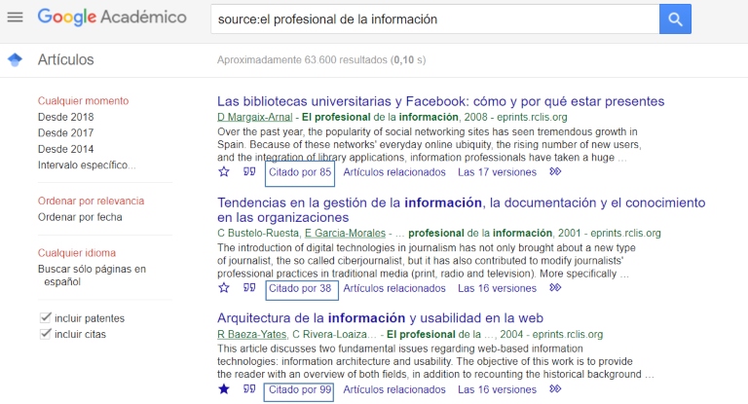Click the Aproximadamente 63.600 resultados text
The image size is (748, 404).
click(321, 60)
